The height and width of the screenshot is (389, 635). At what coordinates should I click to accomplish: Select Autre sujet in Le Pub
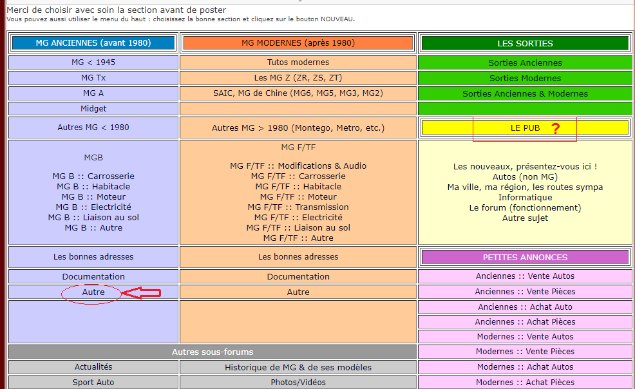click(x=525, y=218)
